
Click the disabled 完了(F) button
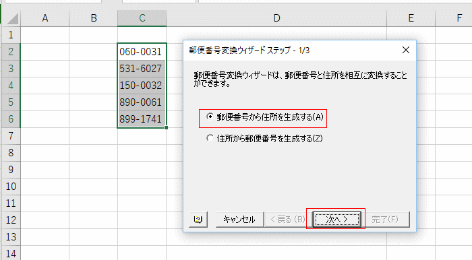pyautogui.click(x=385, y=220)
